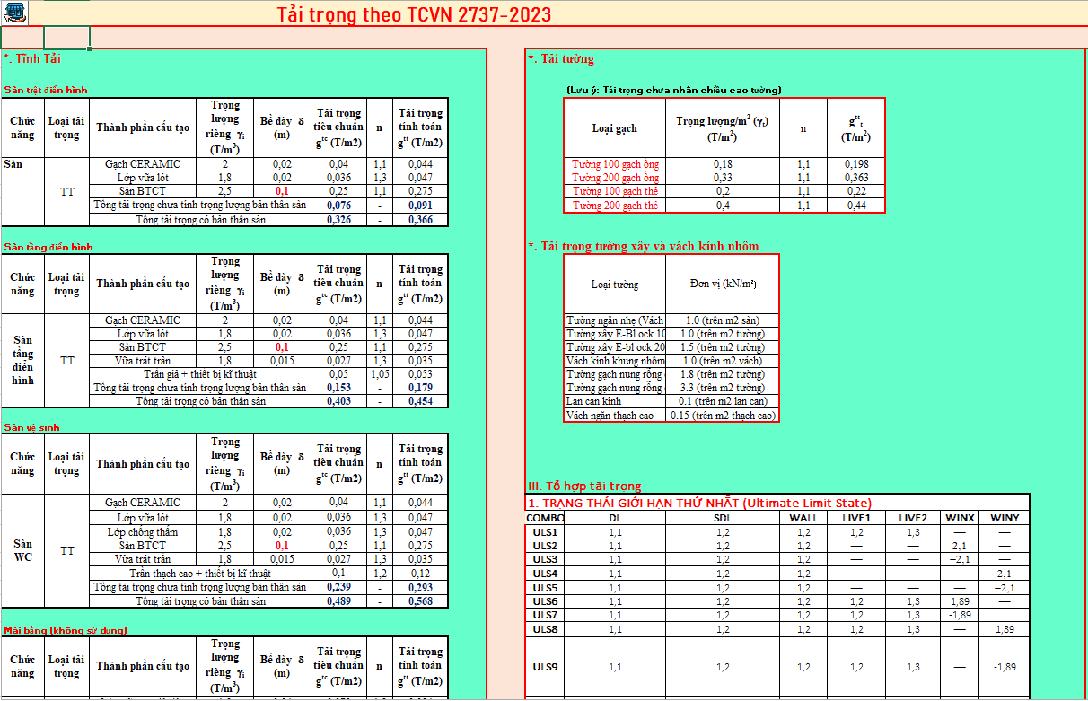The width and height of the screenshot is (1088, 701).
Task: Select the 'III. Tổ hợp tải trọng' heading
Action: coord(584,486)
